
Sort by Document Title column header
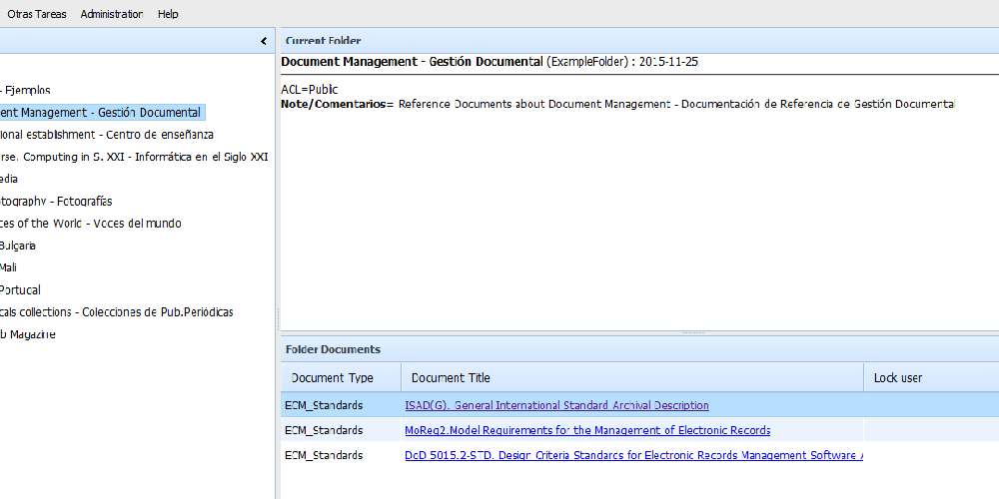point(451,378)
